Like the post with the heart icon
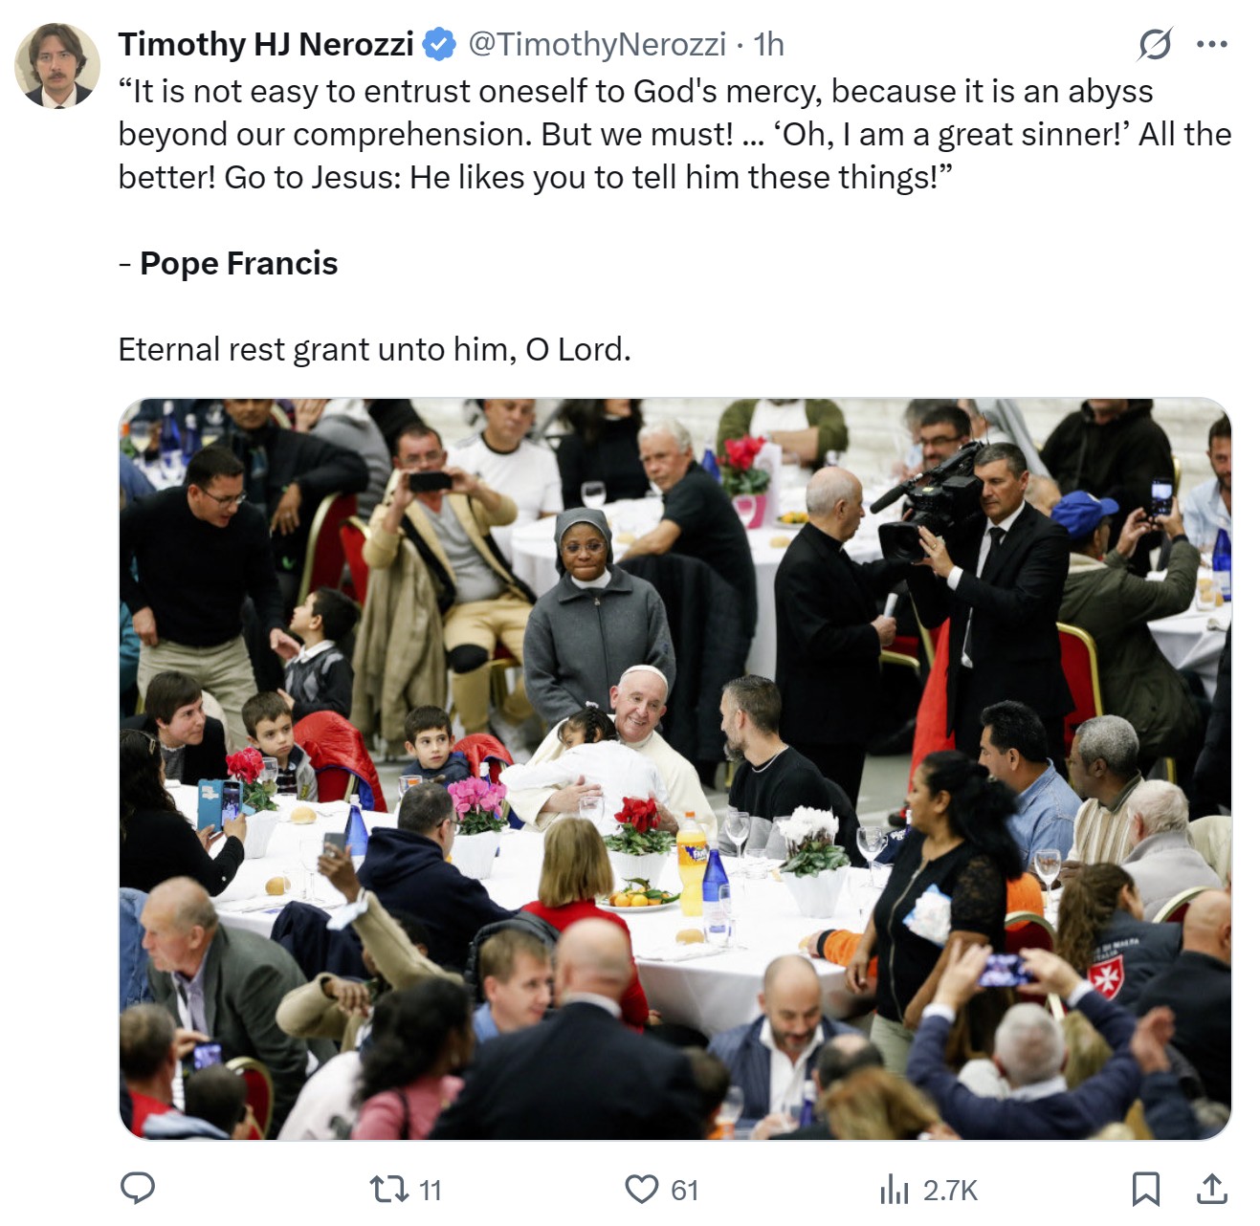This screenshot has height=1226, width=1260. pos(641,1190)
